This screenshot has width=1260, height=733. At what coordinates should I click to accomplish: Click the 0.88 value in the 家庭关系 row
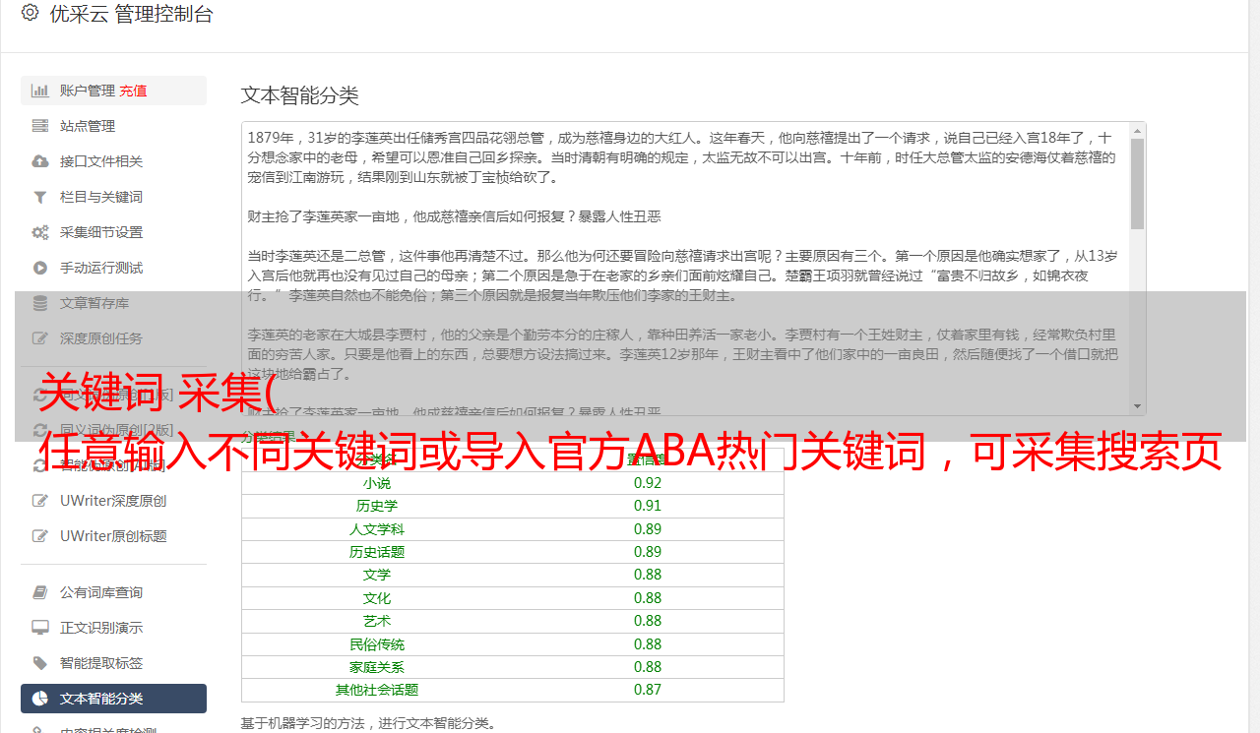[x=648, y=667]
